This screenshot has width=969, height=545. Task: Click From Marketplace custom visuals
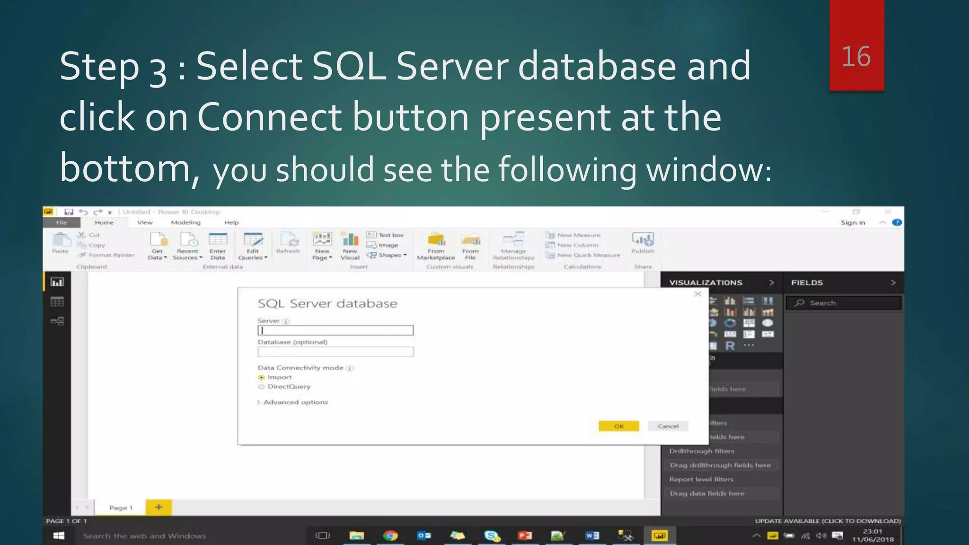(436, 246)
